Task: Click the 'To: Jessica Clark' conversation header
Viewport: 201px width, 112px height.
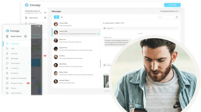Action: [x=114, y=23]
